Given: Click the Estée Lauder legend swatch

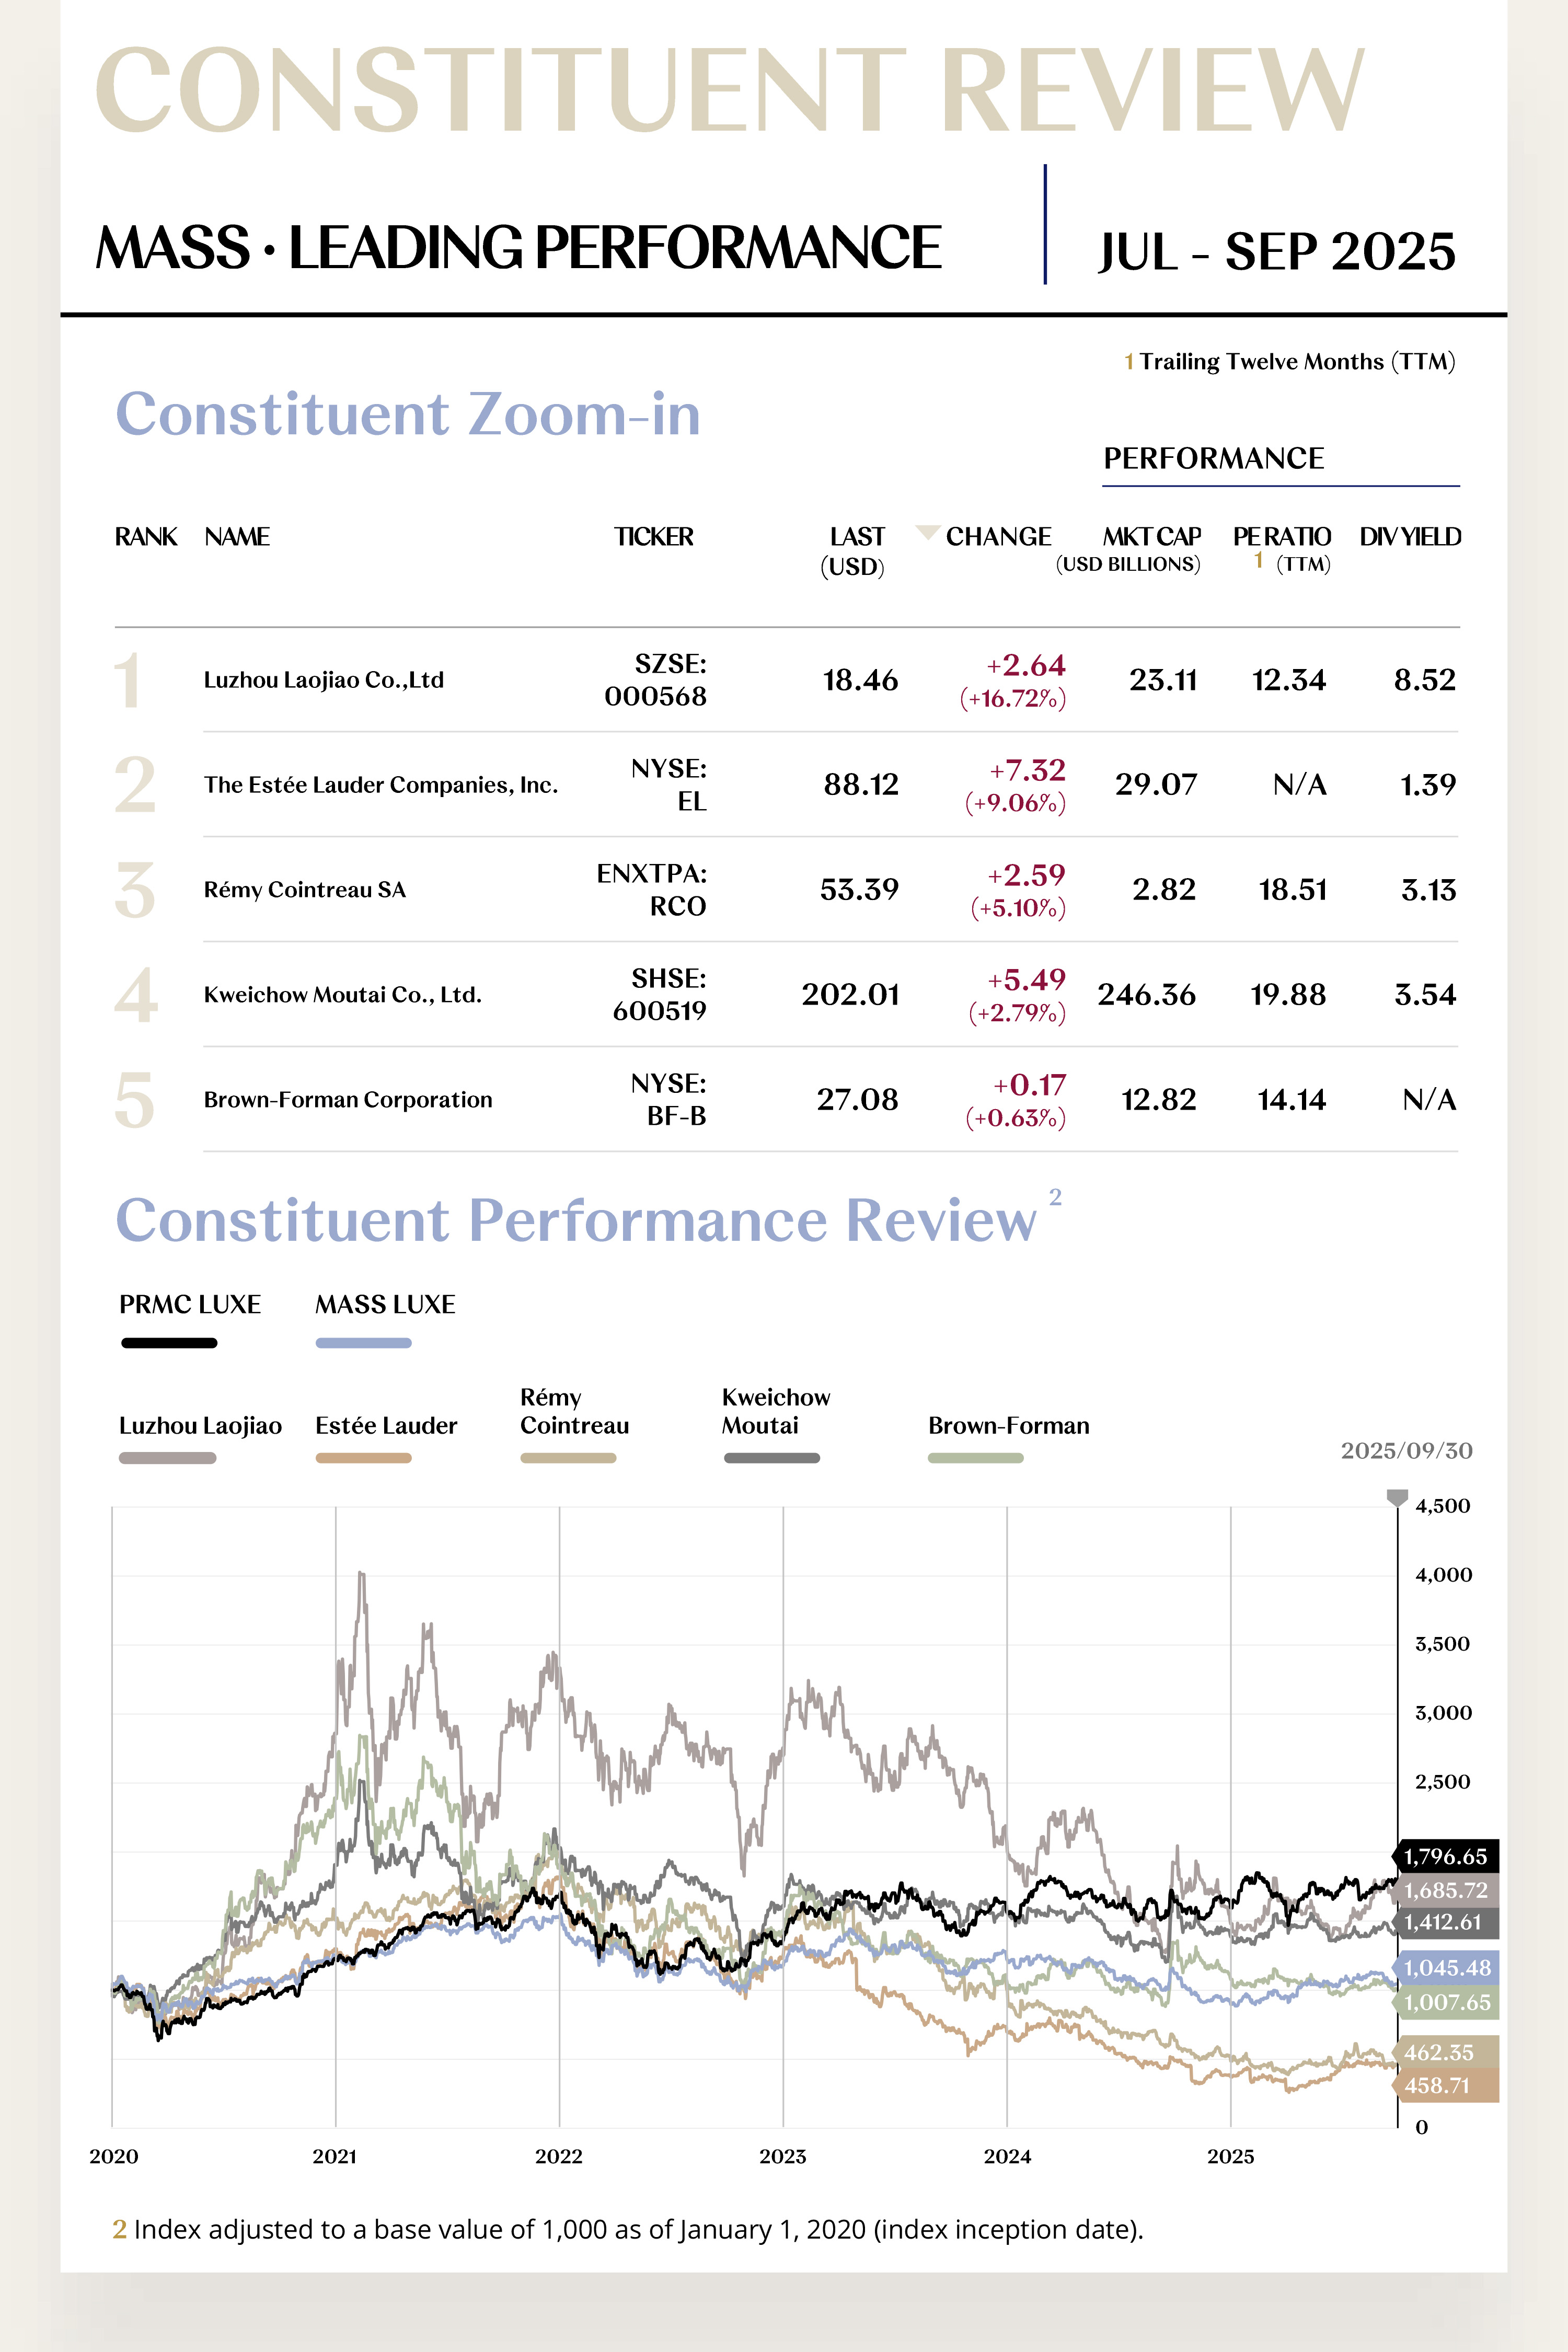Looking at the screenshot, I should point(363,1458).
